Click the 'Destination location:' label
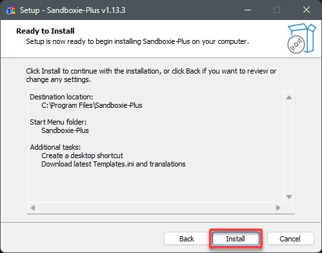The image size is (322, 253). click(61, 97)
